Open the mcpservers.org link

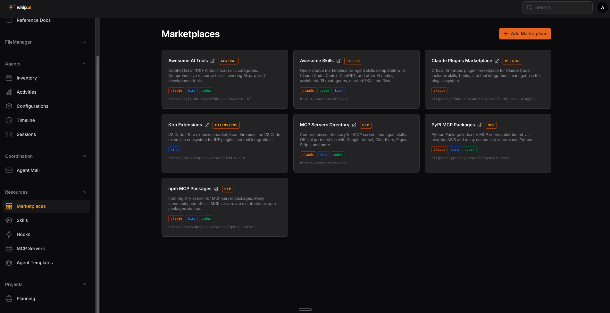coord(323,163)
